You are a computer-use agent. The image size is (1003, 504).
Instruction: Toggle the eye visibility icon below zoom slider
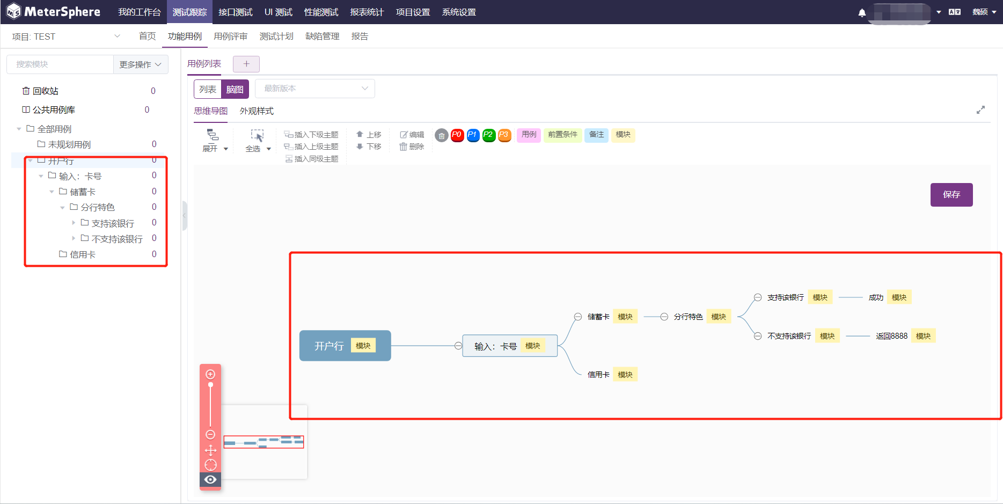point(210,479)
